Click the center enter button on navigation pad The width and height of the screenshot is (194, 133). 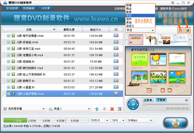click(133, 105)
